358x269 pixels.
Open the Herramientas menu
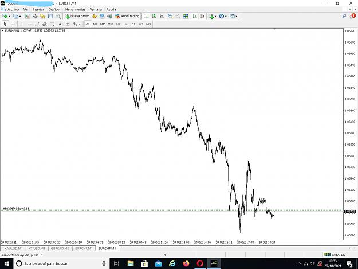pos(75,9)
